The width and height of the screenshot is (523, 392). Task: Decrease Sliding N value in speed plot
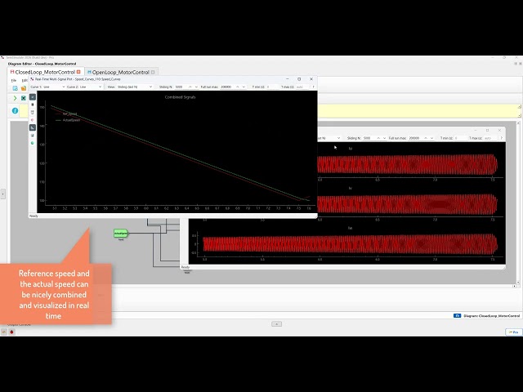coord(196,87)
